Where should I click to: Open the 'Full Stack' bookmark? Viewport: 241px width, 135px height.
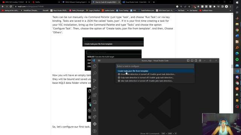coord(180,10)
